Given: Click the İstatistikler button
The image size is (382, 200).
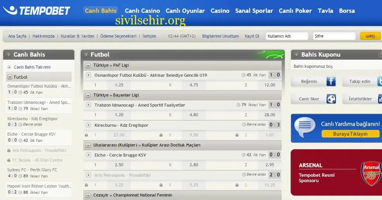Looking at the screenshot, I should tap(362, 99).
